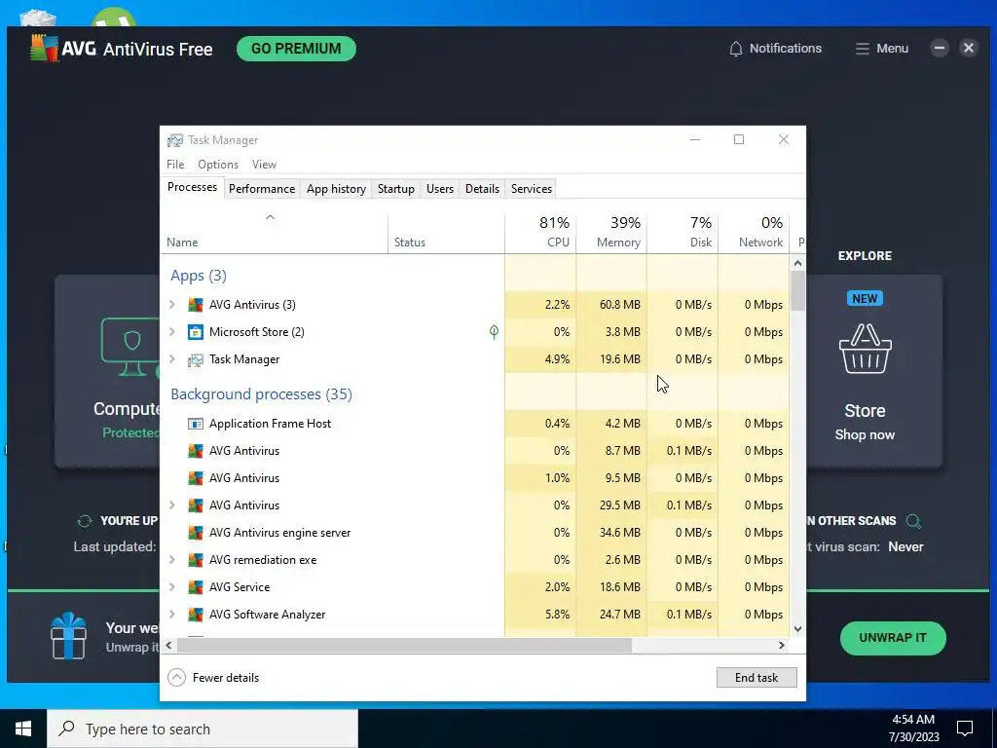Open the Options menu

tap(218, 164)
